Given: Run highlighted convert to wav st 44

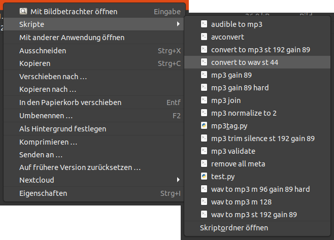Looking at the screenshot, I should coord(257,62).
